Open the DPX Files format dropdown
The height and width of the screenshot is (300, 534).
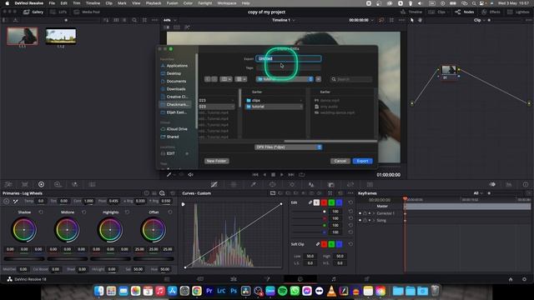pyautogui.click(x=288, y=147)
